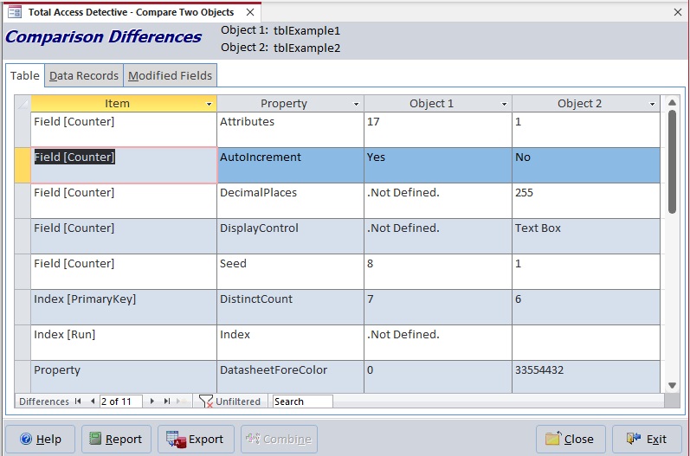Click the vertical scrollbar thumb
This screenshot has height=456, width=690.
click(x=672, y=162)
